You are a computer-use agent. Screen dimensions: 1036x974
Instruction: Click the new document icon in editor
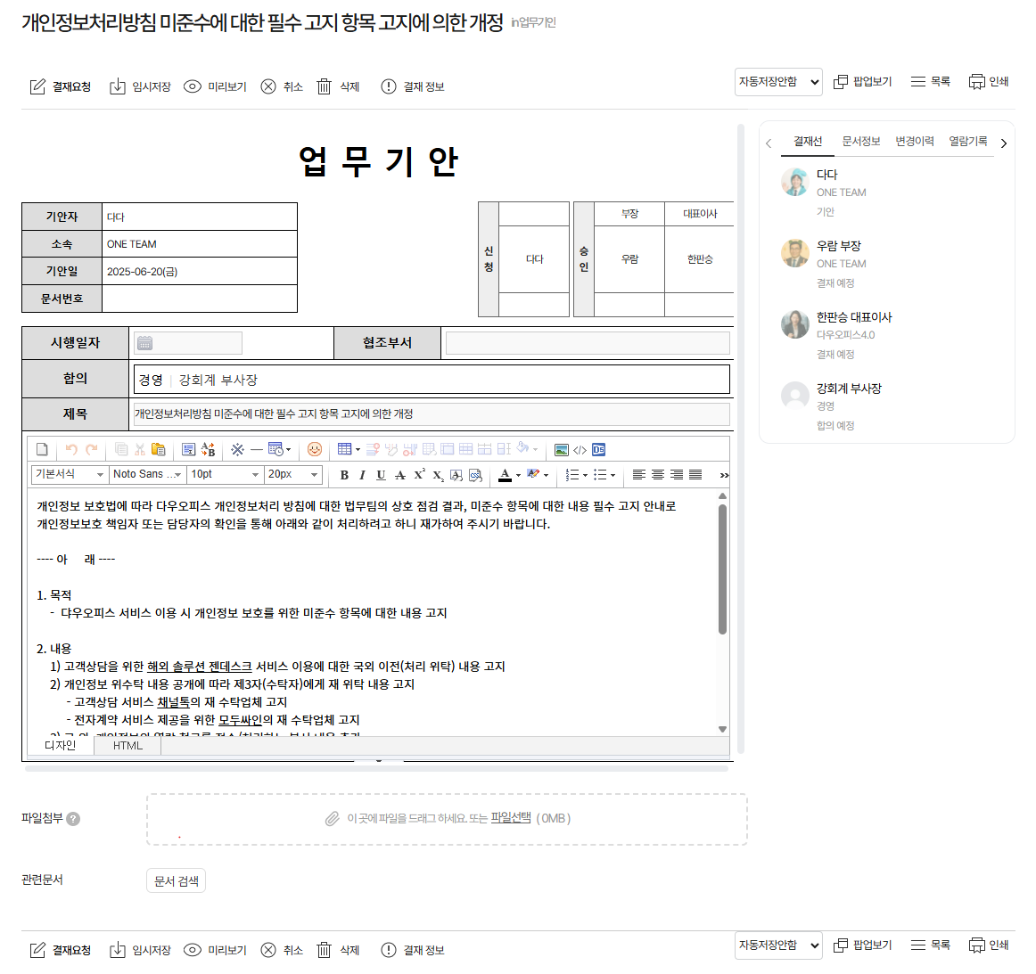coord(42,450)
